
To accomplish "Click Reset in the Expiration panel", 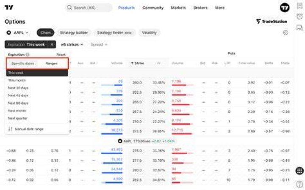I will point(61,54).
